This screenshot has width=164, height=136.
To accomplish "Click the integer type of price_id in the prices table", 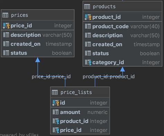I will [x=63, y=26].
